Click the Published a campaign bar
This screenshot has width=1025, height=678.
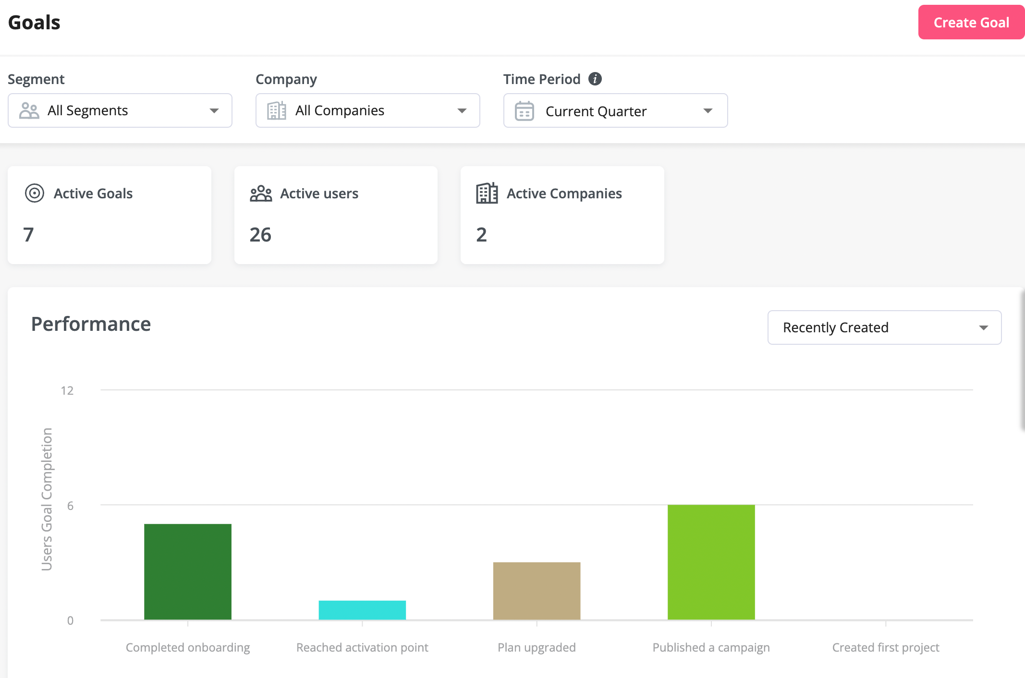click(711, 562)
